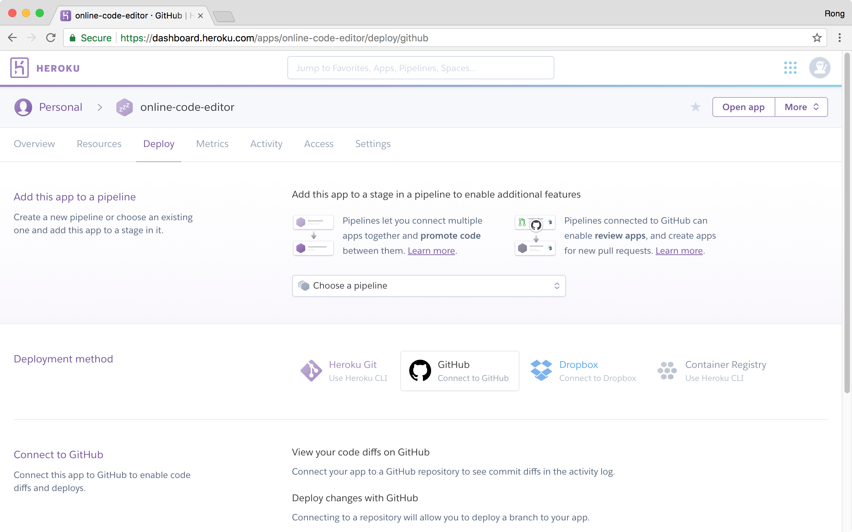Image resolution: width=852 pixels, height=532 pixels.
Task: Click the 'Add this app to a pipeline' heading
Action: pyautogui.click(x=75, y=197)
